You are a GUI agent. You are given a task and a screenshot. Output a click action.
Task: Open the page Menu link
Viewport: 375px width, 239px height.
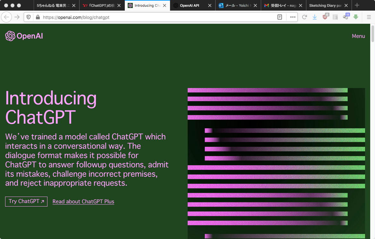click(x=358, y=36)
